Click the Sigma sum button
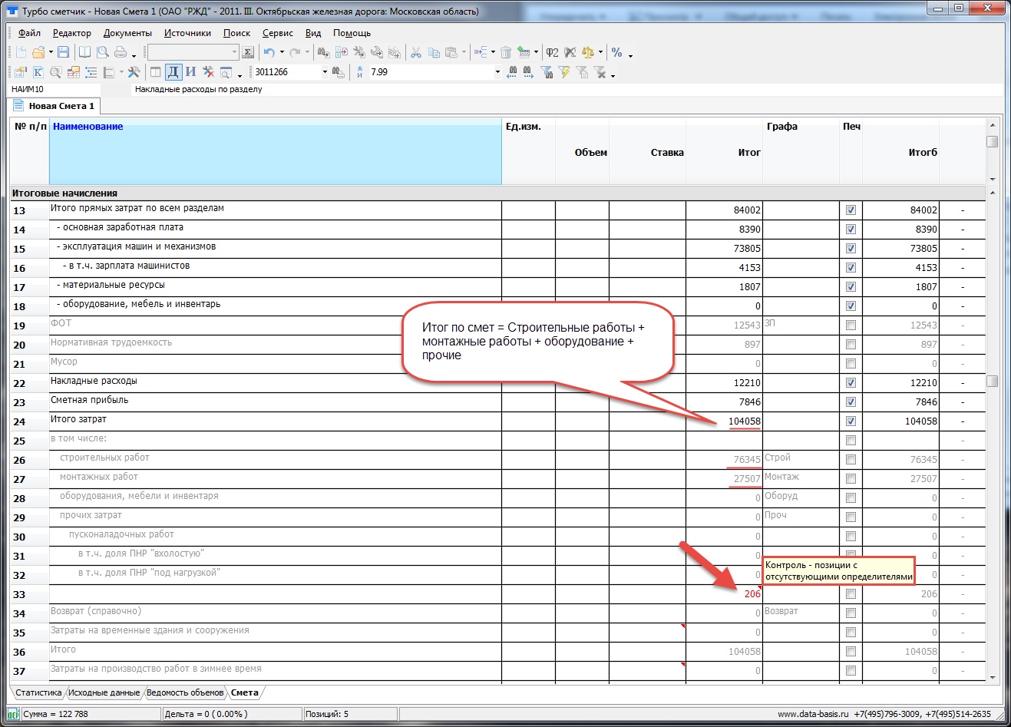Viewport: 1011px width, 727px height. click(248, 52)
